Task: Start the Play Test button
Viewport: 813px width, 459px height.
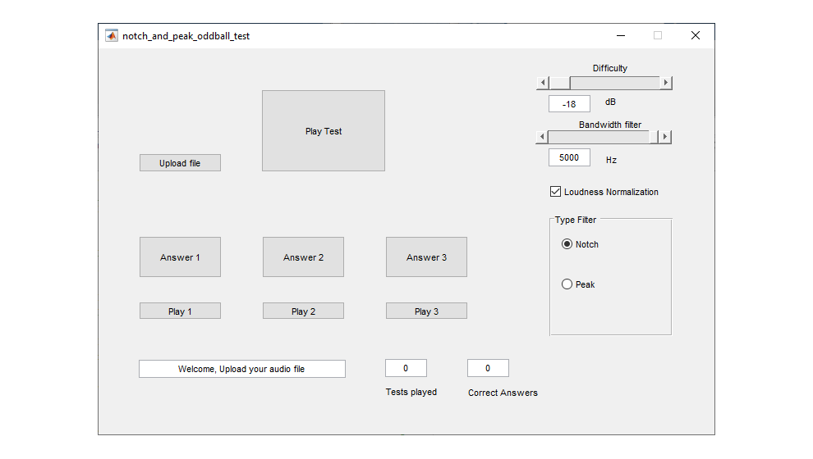Action: point(324,131)
